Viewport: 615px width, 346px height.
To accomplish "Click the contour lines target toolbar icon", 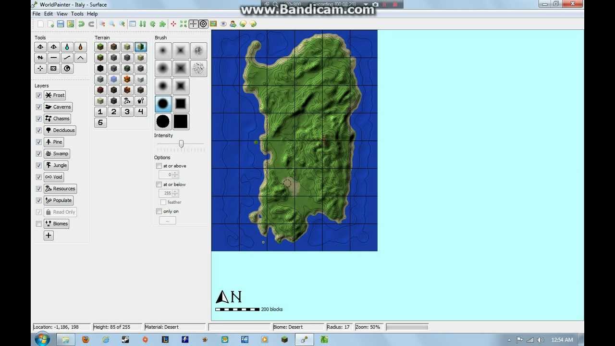I will pos(203,24).
